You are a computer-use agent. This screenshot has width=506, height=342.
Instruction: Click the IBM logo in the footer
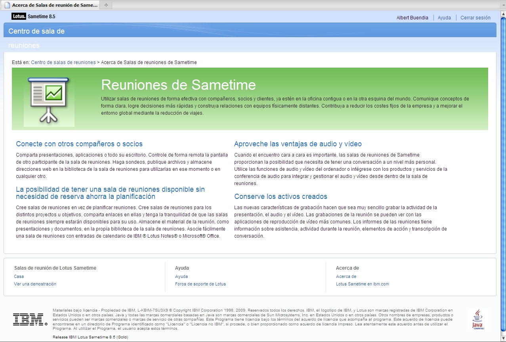coord(30,319)
